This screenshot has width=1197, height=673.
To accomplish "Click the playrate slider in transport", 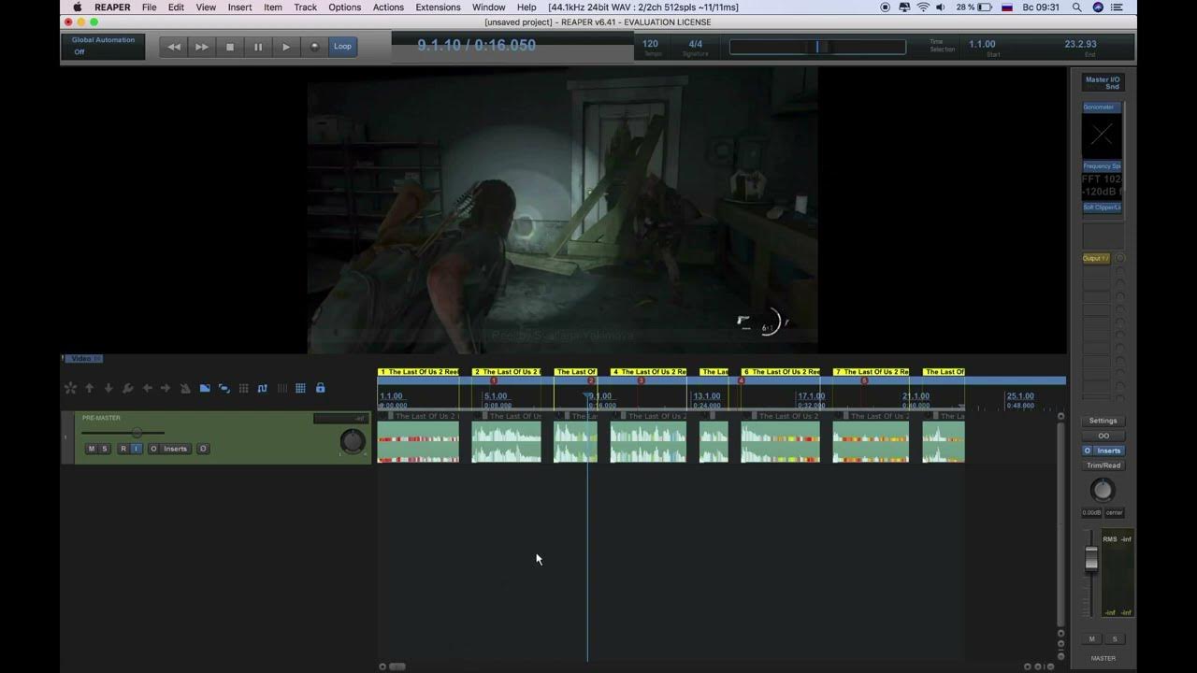I will (x=817, y=47).
